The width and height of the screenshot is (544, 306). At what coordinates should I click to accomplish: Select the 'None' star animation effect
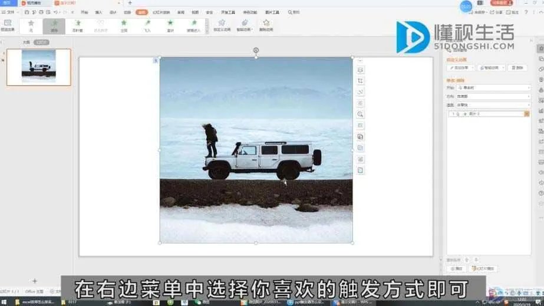(31, 25)
